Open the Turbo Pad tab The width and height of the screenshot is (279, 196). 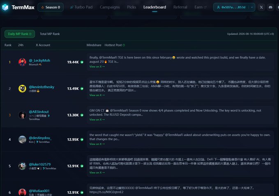(x=81, y=7)
